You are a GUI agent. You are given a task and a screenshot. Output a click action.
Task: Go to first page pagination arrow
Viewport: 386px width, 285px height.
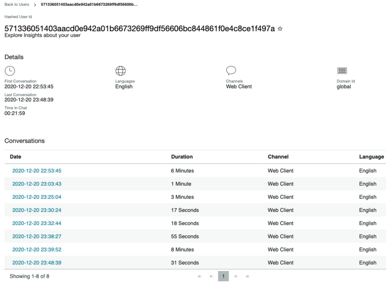(x=200, y=276)
